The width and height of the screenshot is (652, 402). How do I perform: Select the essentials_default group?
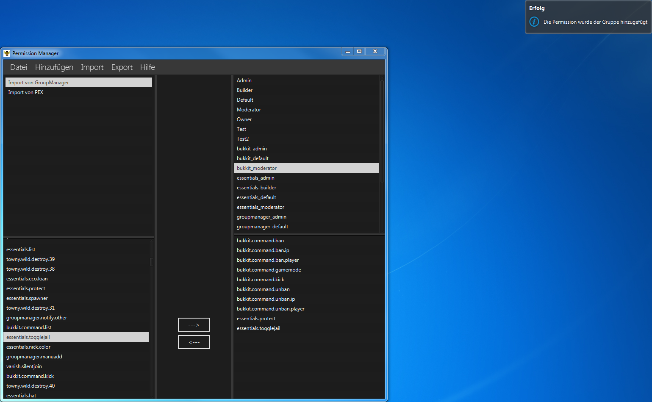tap(306, 197)
